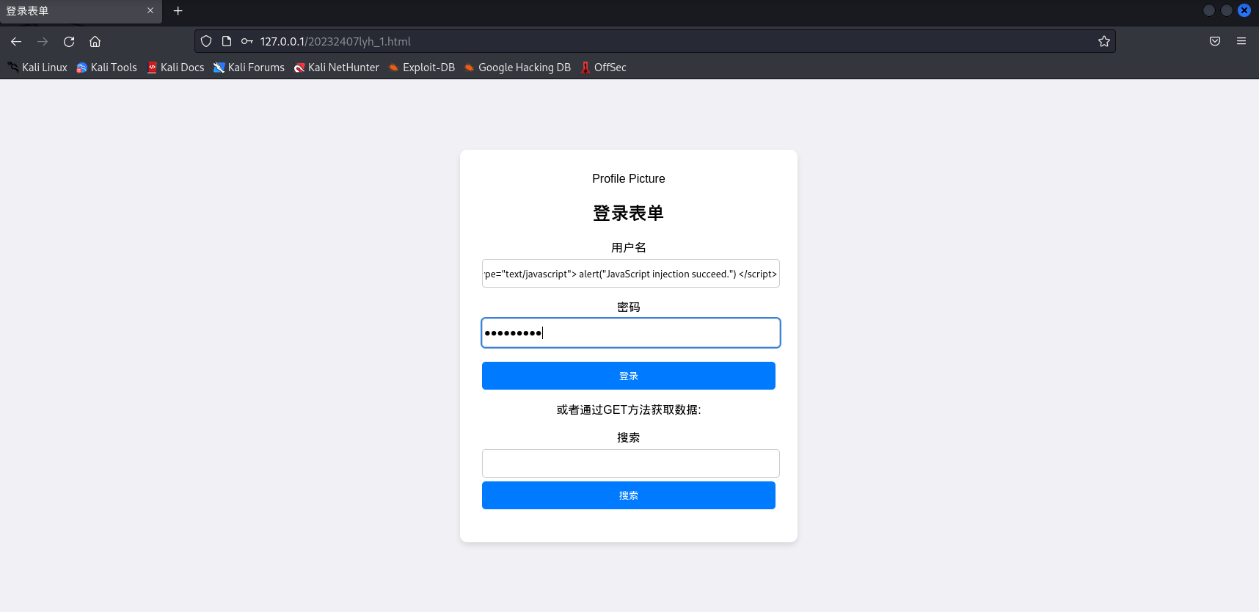
Task: Show saved login key icon details
Action: coord(247,42)
